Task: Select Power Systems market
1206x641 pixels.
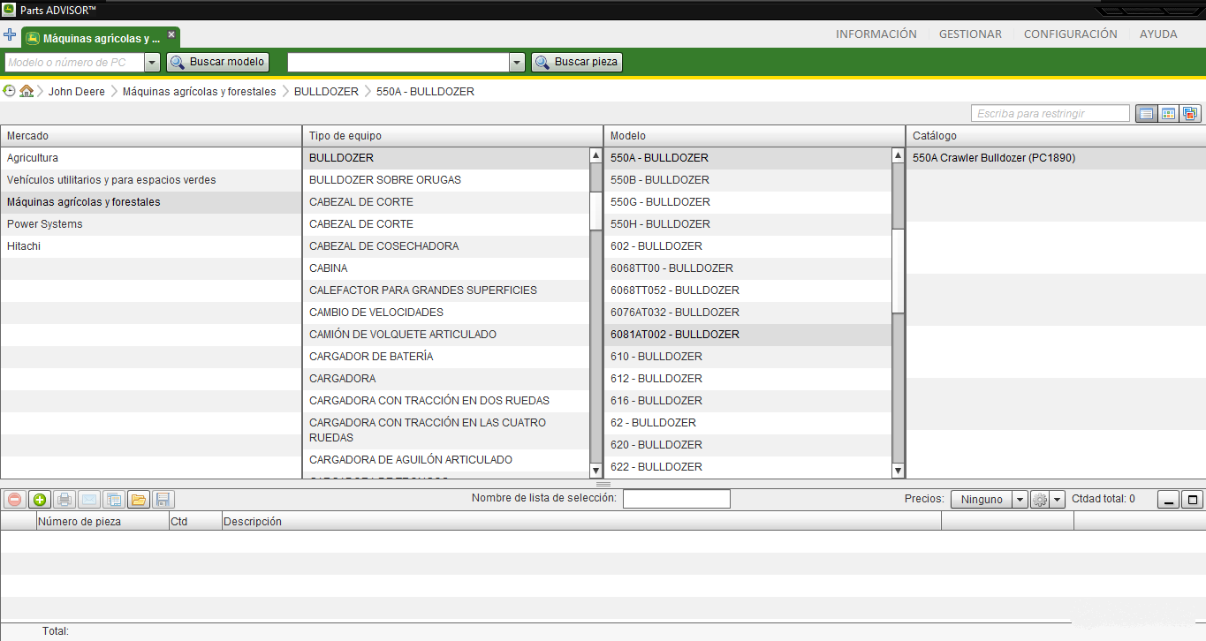Action: pyautogui.click(x=151, y=224)
